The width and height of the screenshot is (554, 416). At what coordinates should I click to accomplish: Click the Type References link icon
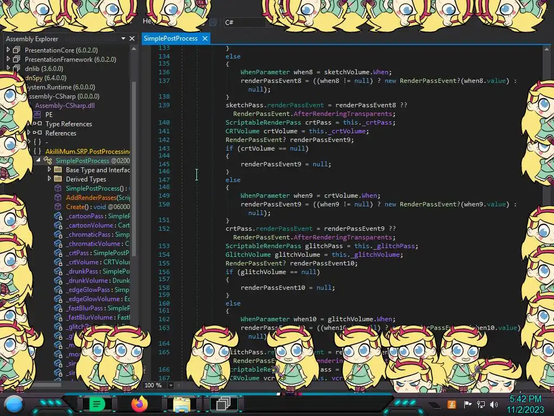(38, 123)
